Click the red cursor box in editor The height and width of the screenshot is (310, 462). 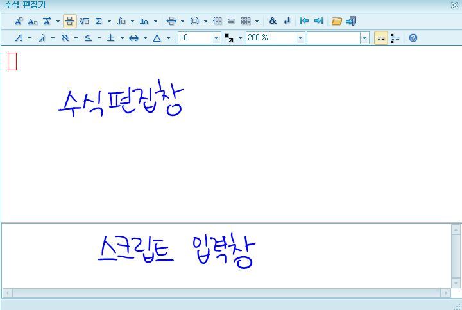(12, 61)
